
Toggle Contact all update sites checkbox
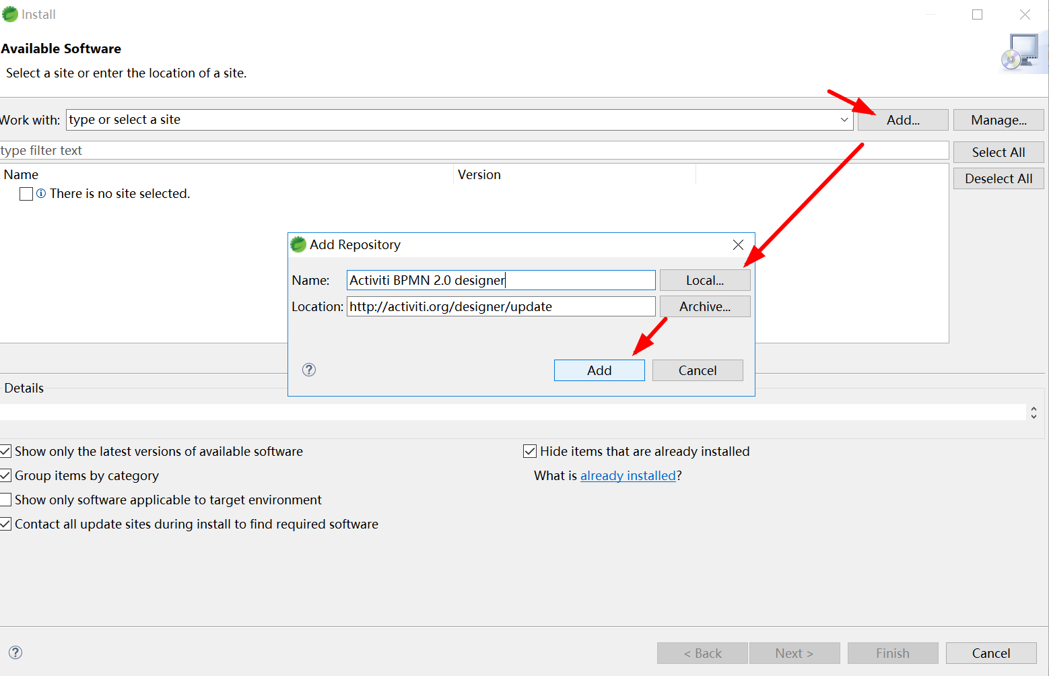point(5,524)
